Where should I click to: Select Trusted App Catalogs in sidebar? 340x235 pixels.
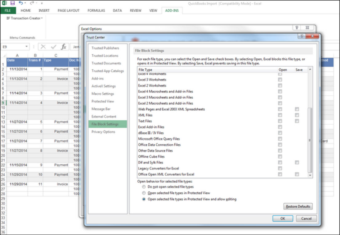click(108, 71)
